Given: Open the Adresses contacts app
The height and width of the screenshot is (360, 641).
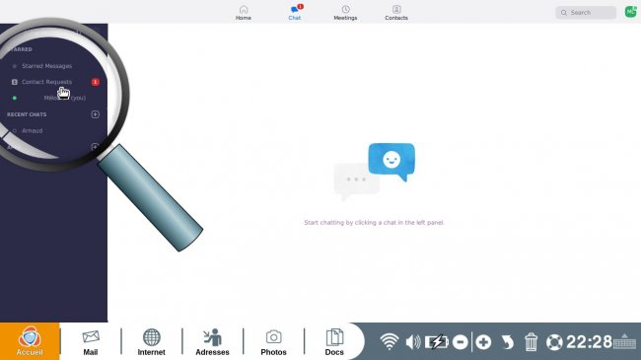Looking at the screenshot, I should pos(212,342).
